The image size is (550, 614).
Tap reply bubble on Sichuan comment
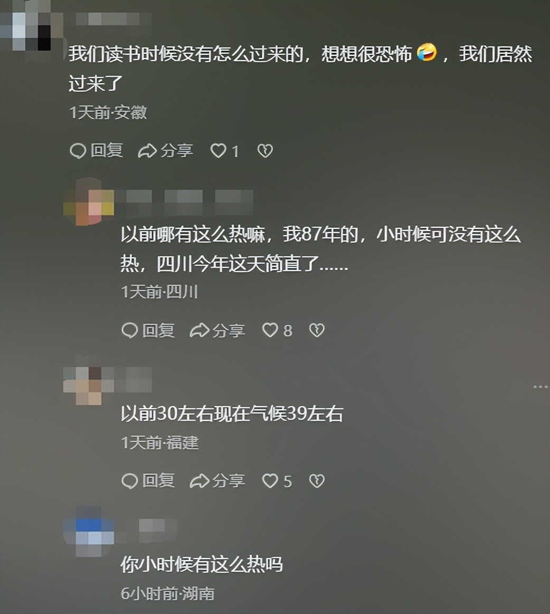point(129,330)
